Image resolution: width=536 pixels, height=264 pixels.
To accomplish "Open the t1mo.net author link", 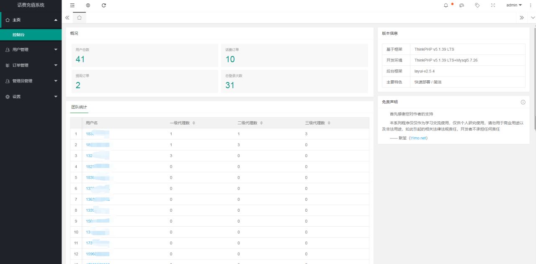I will [x=418, y=138].
